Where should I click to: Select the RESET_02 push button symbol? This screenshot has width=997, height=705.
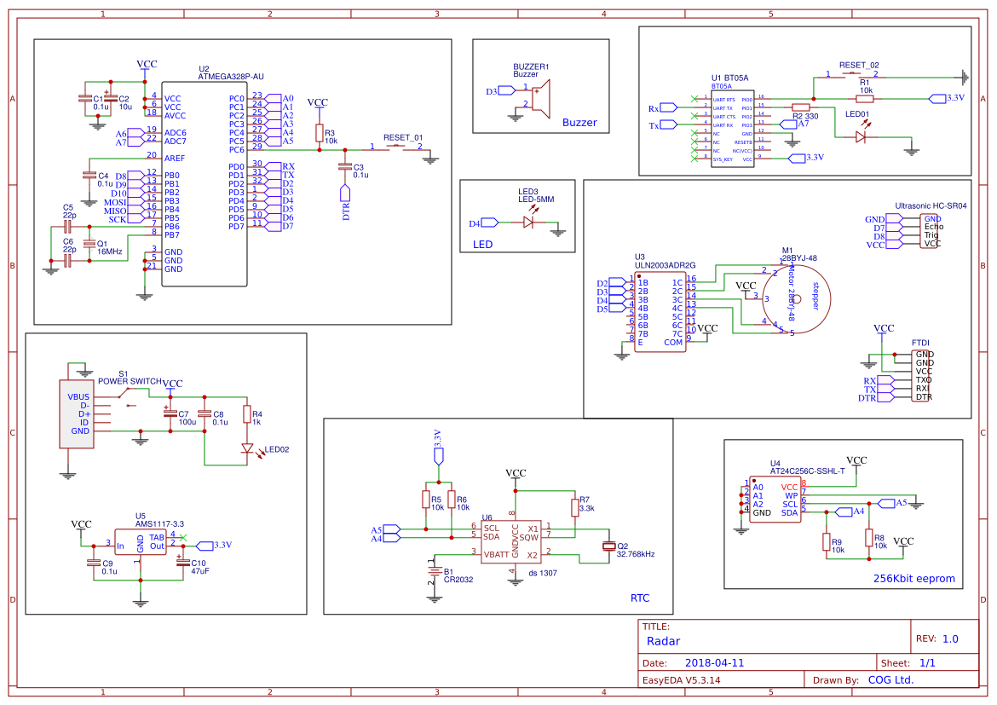pos(852,76)
